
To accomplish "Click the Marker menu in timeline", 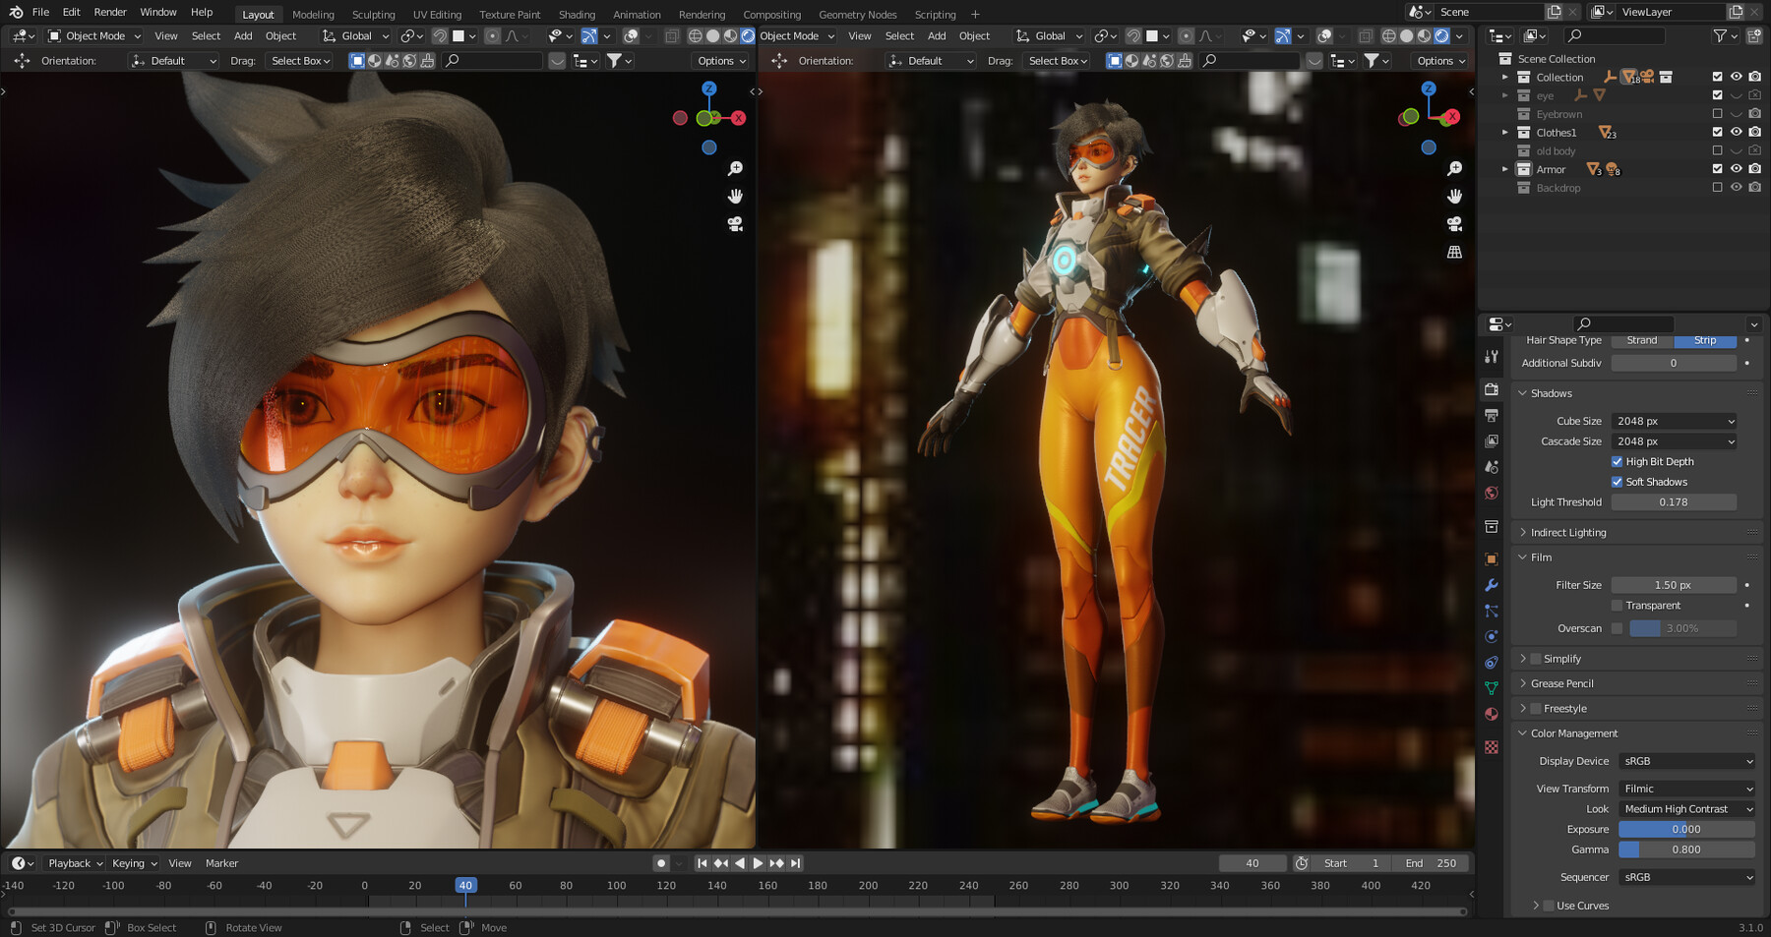I will [x=221, y=863].
